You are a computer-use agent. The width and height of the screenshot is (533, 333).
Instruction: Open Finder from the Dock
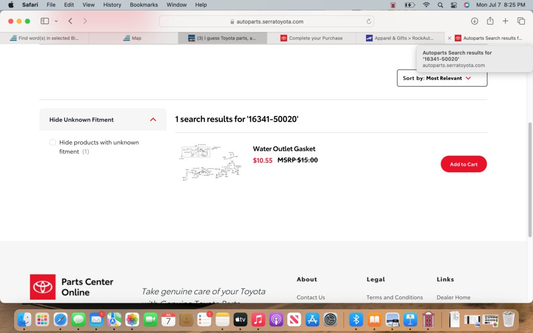click(x=24, y=319)
